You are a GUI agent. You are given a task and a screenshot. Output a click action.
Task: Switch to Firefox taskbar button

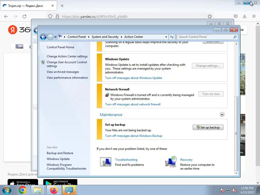click(54, 190)
